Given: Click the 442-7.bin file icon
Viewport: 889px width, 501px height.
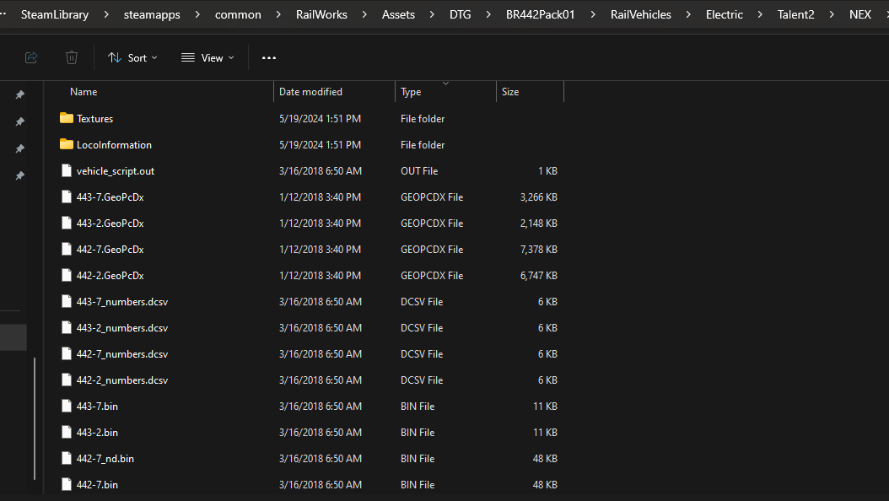Looking at the screenshot, I should [67, 485].
